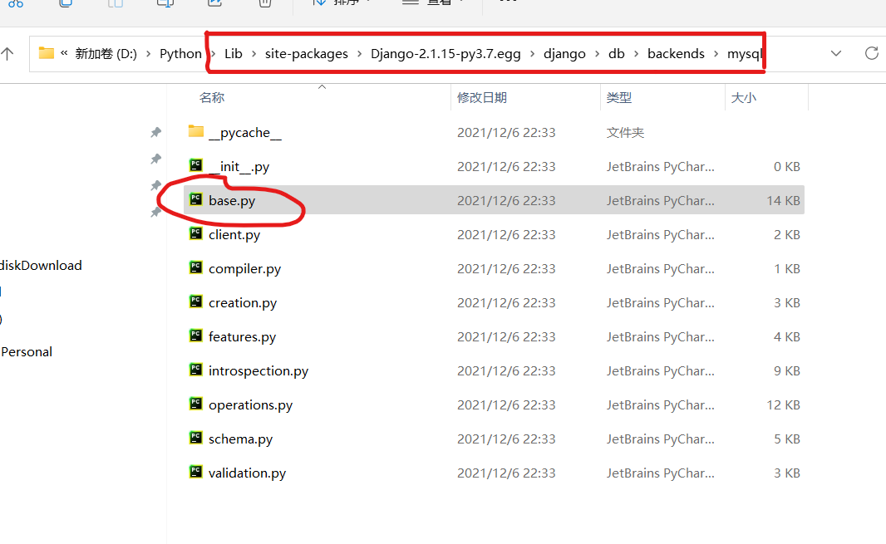Screen dimensions: 886x544
Task: Refresh the current folder view
Action: [x=872, y=54]
